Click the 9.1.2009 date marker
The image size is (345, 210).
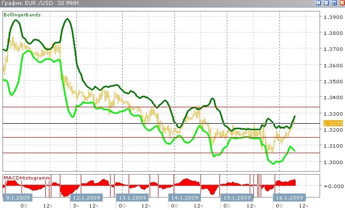(17, 197)
